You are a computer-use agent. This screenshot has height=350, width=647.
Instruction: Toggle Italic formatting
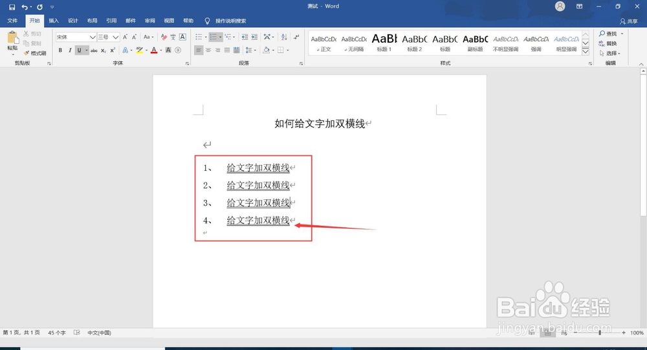(70, 50)
